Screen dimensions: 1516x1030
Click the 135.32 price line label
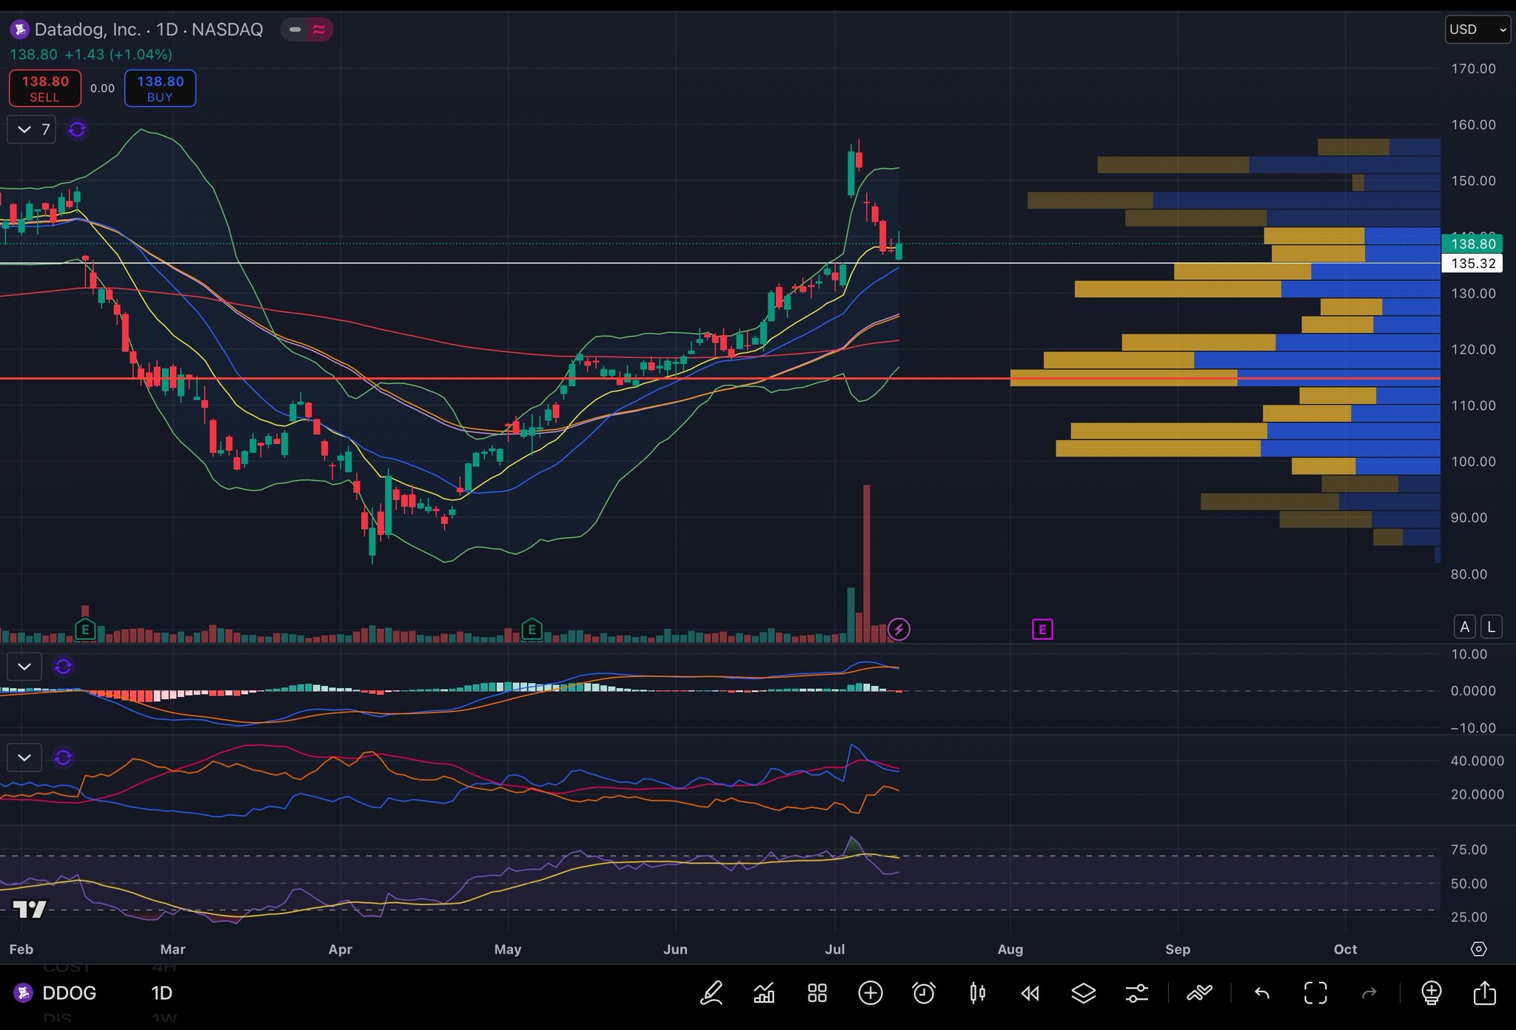[x=1472, y=263]
